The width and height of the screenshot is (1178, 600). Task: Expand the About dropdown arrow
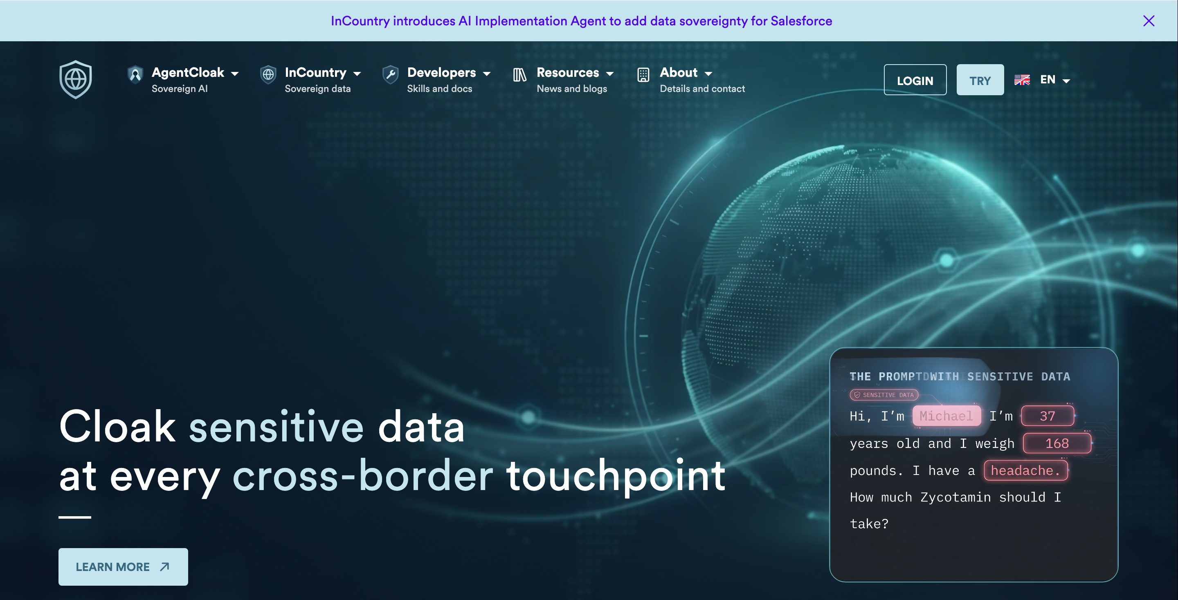coord(708,74)
